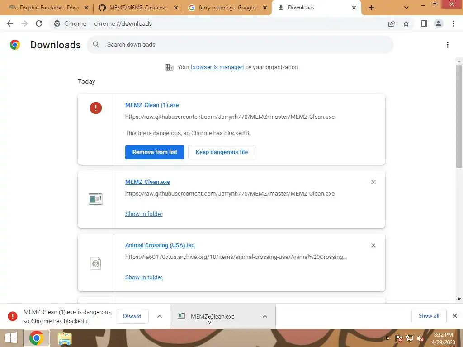Open the Windows Start menu
Viewport: 463px width, 347px height.
(x=11, y=338)
